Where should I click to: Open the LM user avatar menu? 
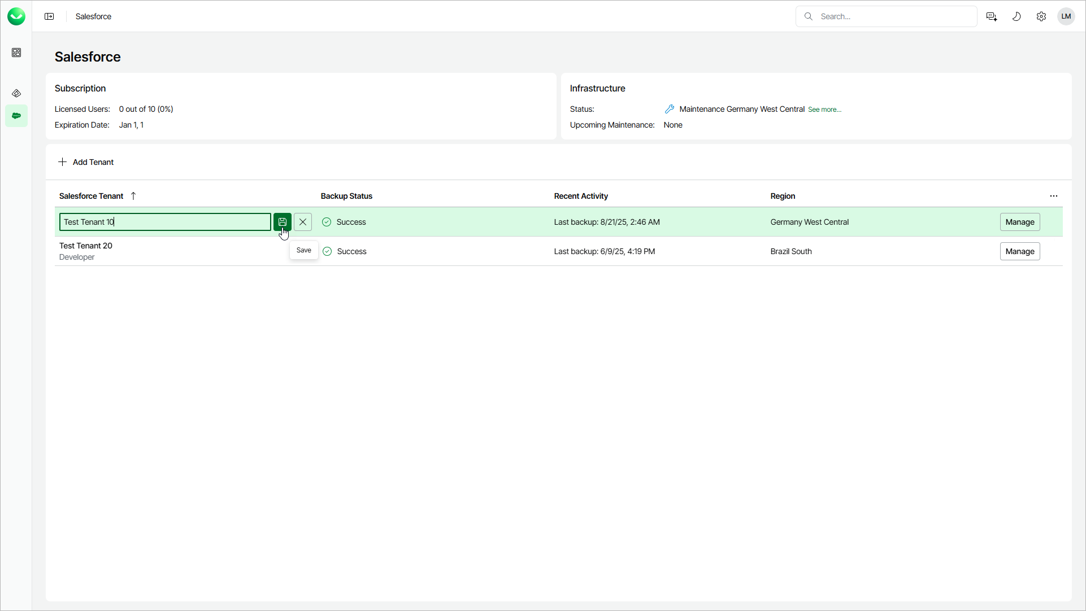[1066, 16]
